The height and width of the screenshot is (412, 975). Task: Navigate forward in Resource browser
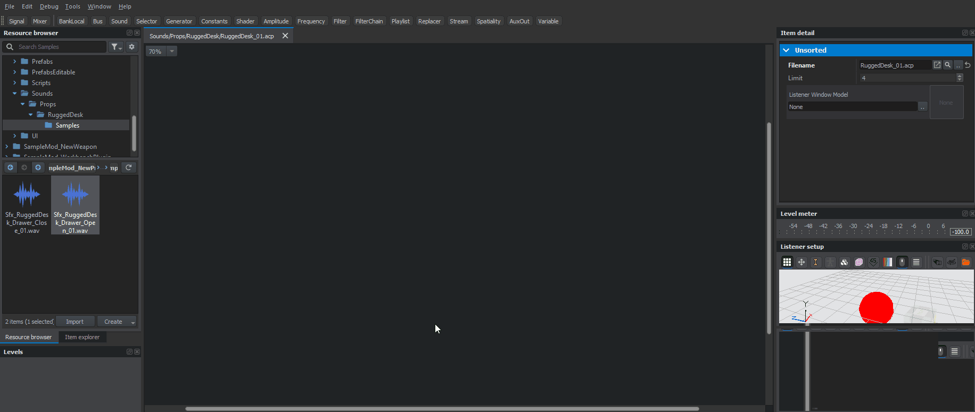click(x=24, y=167)
